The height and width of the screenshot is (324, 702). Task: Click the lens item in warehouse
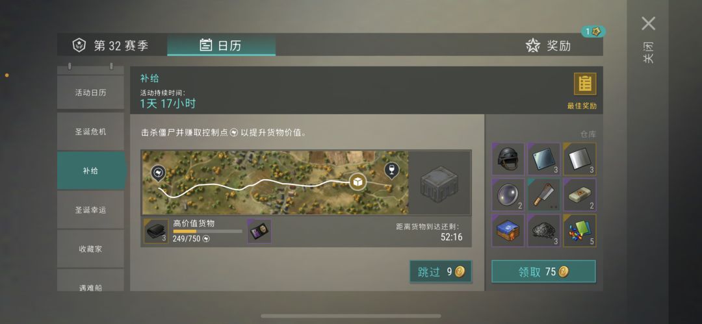click(508, 195)
